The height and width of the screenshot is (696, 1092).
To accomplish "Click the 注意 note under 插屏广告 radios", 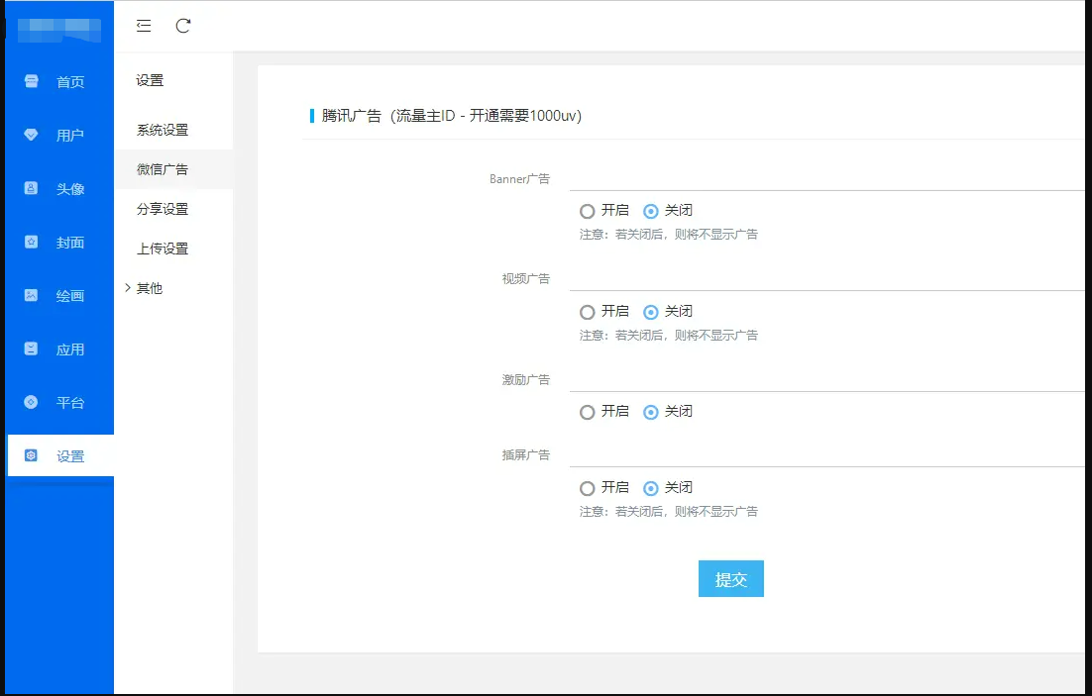I will click(669, 512).
